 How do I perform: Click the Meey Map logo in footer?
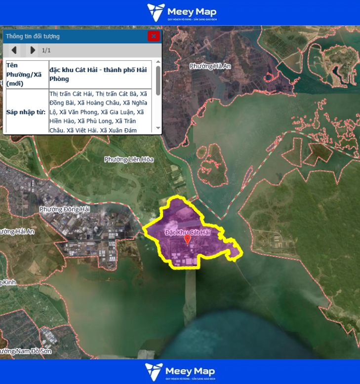180,372
